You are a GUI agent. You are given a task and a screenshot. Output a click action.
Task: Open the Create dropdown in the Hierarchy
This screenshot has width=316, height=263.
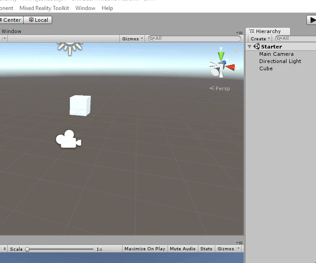pos(260,39)
